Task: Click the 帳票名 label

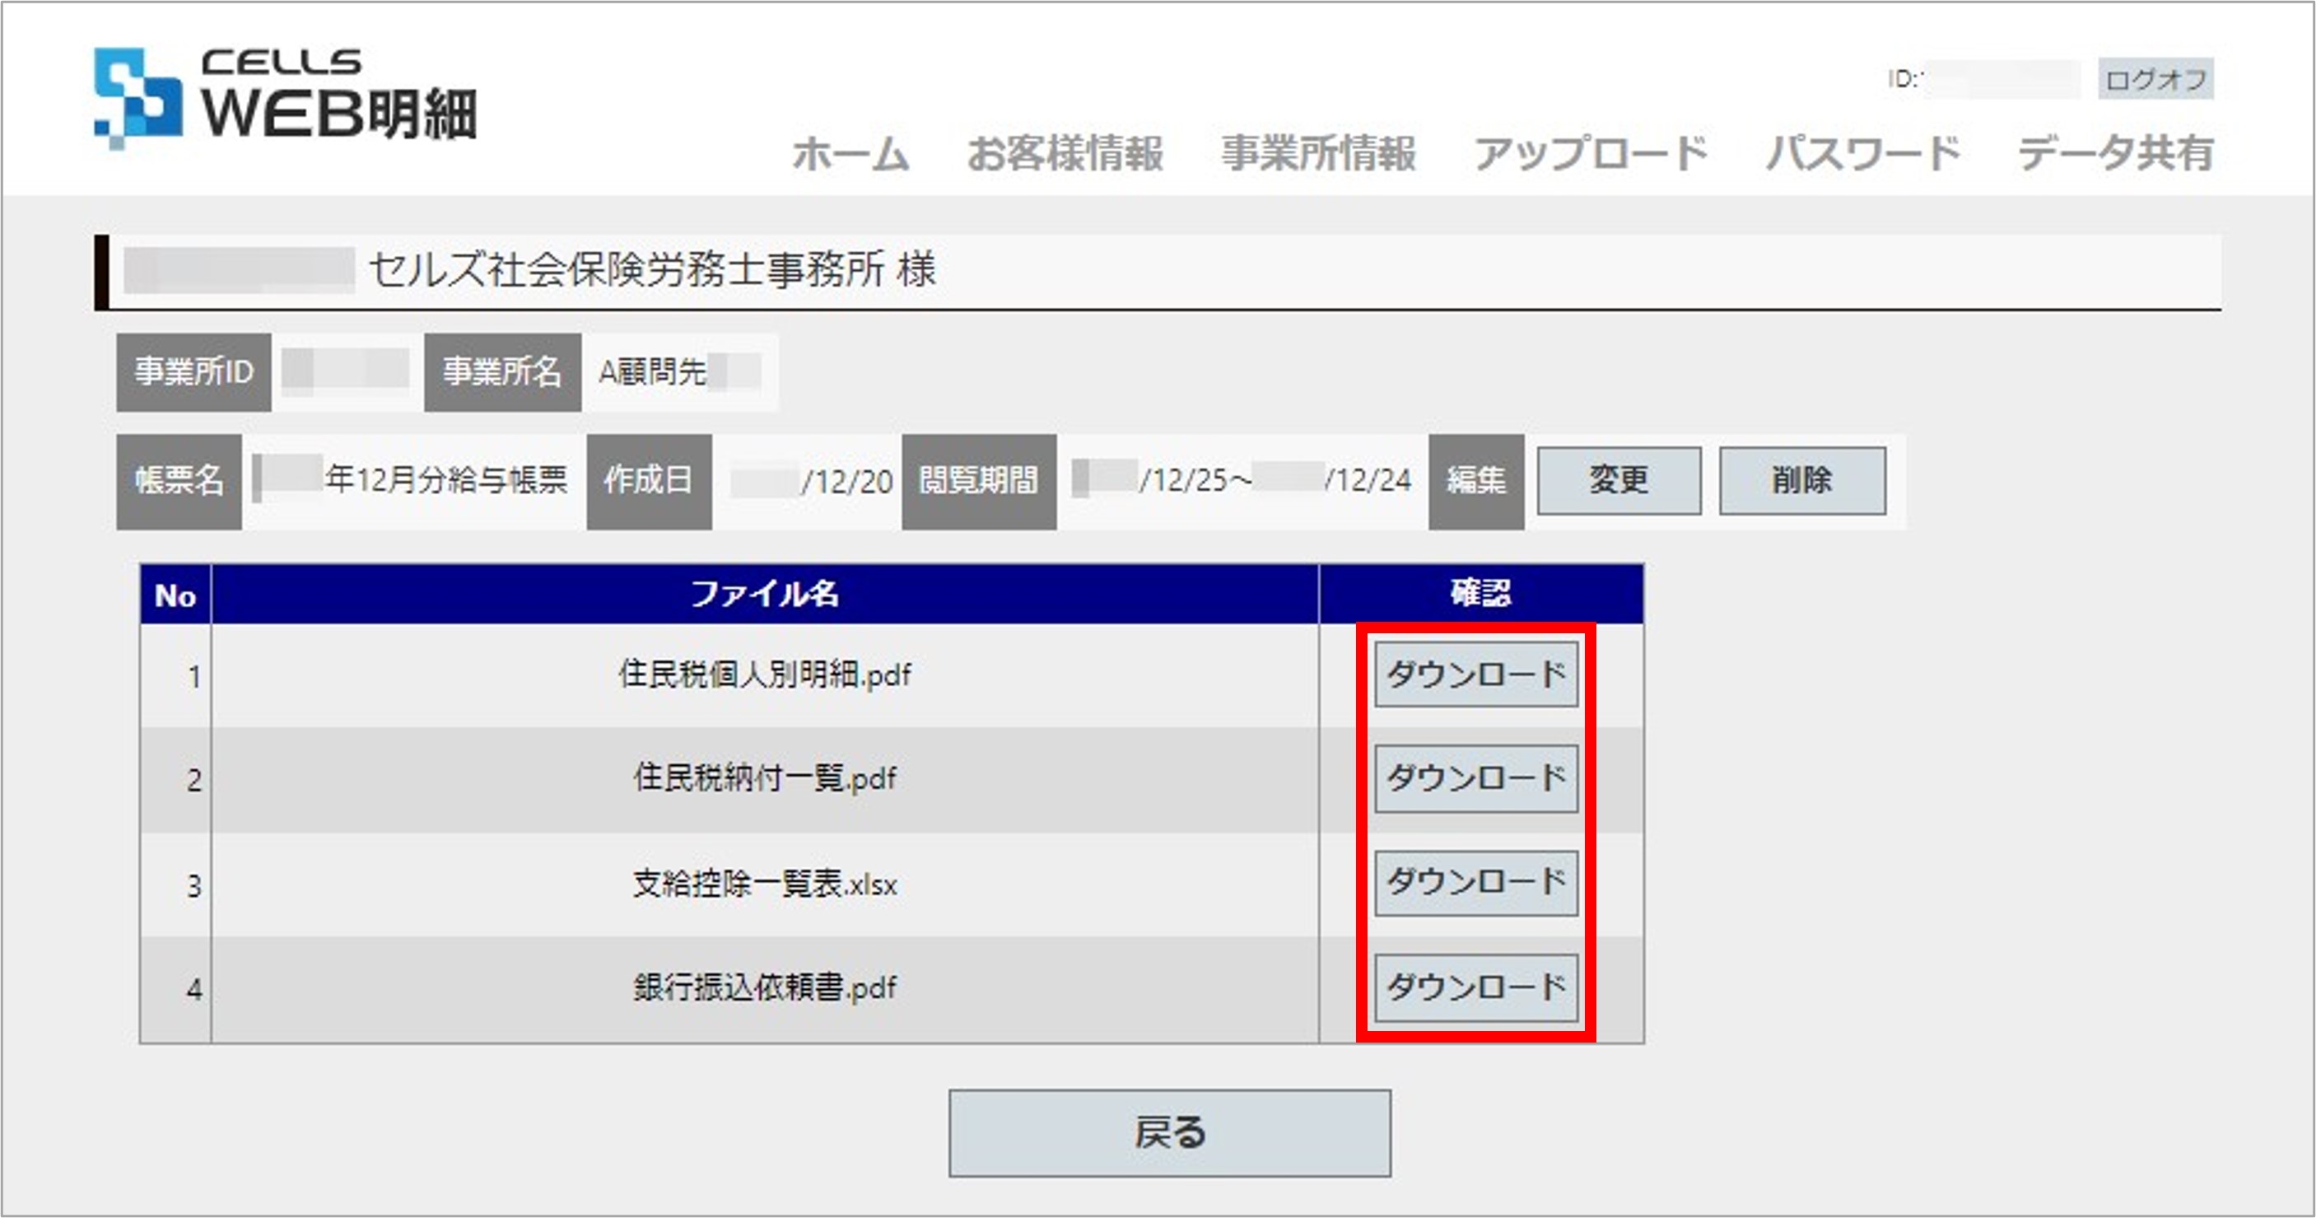Action: (x=179, y=480)
